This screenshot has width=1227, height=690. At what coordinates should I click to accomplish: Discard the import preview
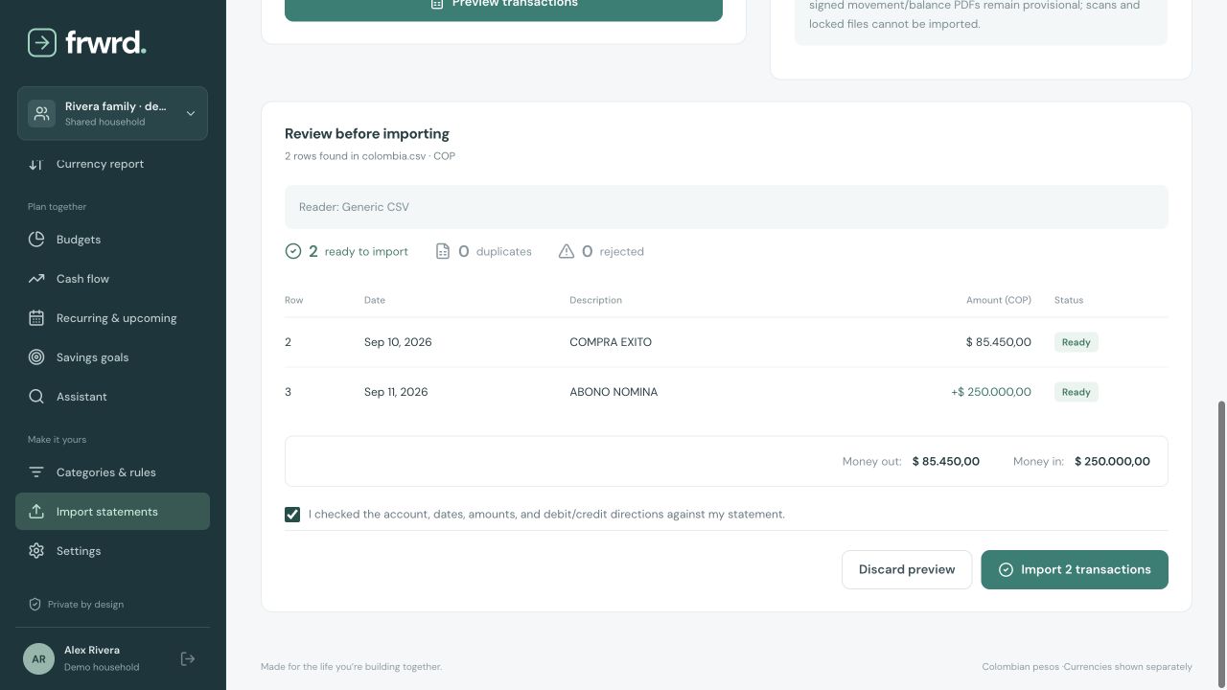click(x=907, y=569)
